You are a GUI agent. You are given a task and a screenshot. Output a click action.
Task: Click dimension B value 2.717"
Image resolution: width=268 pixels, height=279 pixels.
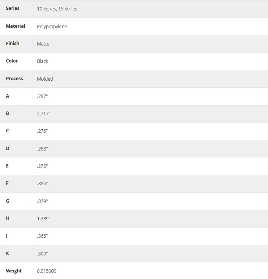(44, 114)
